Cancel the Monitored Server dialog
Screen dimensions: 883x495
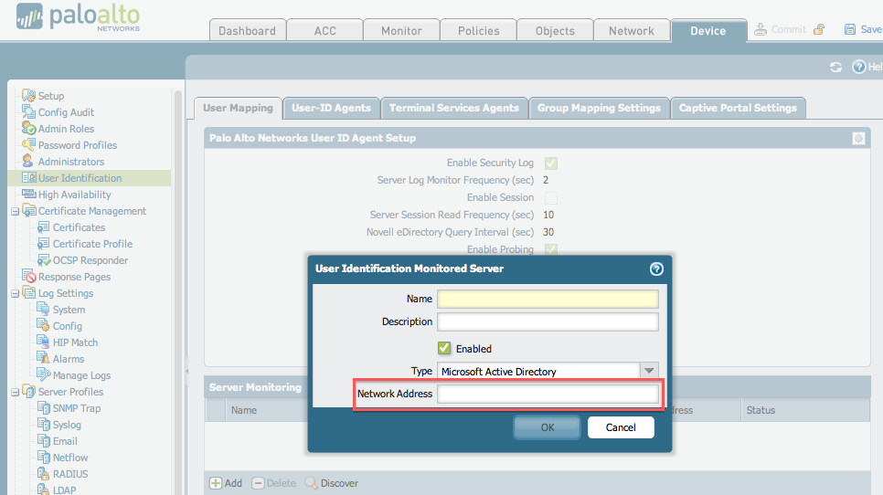tap(621, 427)
